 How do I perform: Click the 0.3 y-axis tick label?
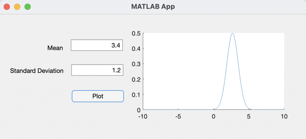(x=136, y=64)
